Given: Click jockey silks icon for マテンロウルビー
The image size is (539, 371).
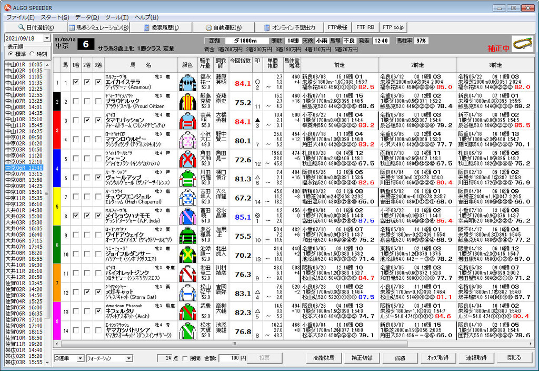Looking at the screenshot, I should click(x=188, y=139).
